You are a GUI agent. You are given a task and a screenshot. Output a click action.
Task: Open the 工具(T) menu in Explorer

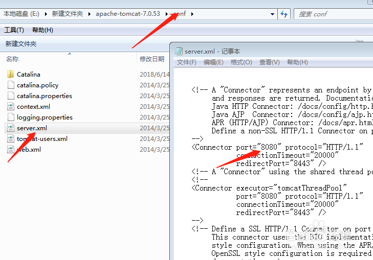click(14, 30)
